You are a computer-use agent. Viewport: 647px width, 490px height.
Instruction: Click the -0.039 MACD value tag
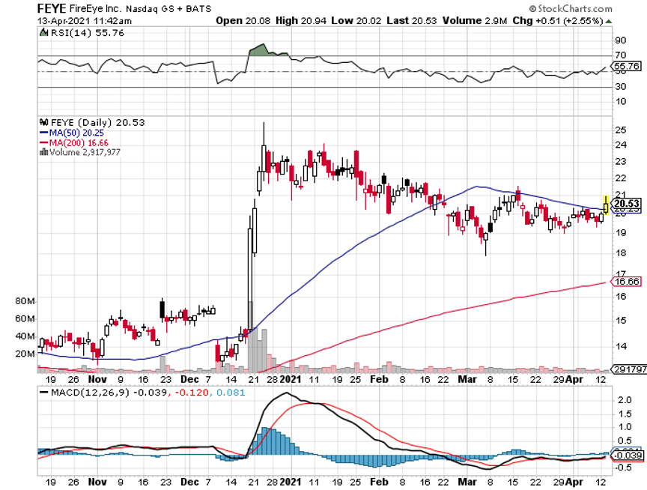(627, 456)
